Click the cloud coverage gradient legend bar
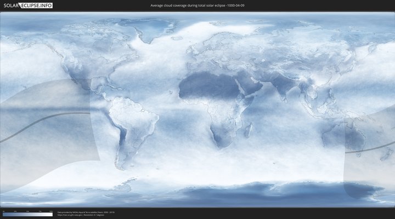Image resolution: width=395 pixels, height=219 pixels. [27, 215]
